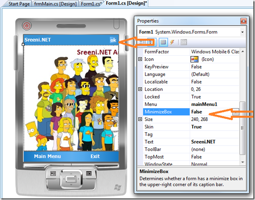Click the Text value Sreeni.NET
Image resolution: width=255 pixels, height=200 pixels.
tap(203, 142)
